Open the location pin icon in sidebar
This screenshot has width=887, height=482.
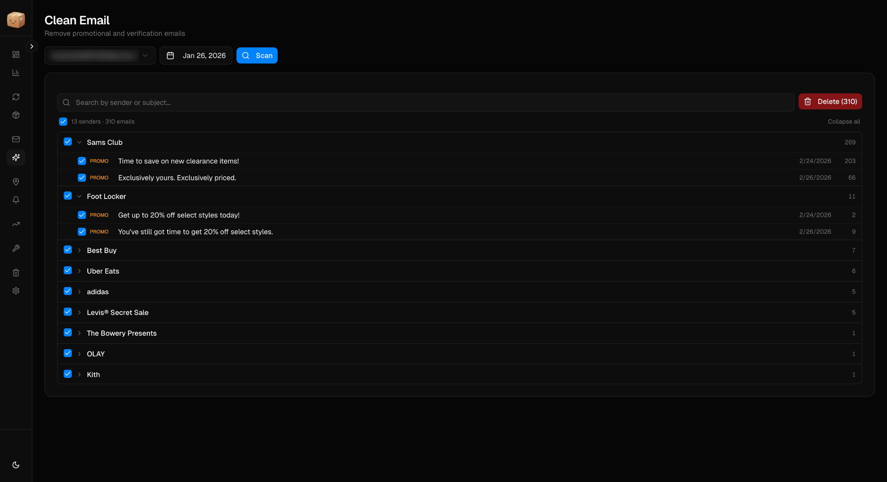point(16,182)
